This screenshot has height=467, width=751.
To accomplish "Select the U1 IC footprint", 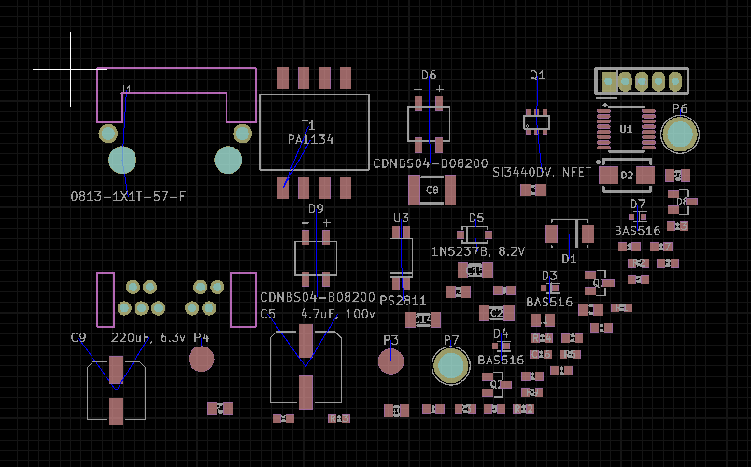I will pos(626,128).
